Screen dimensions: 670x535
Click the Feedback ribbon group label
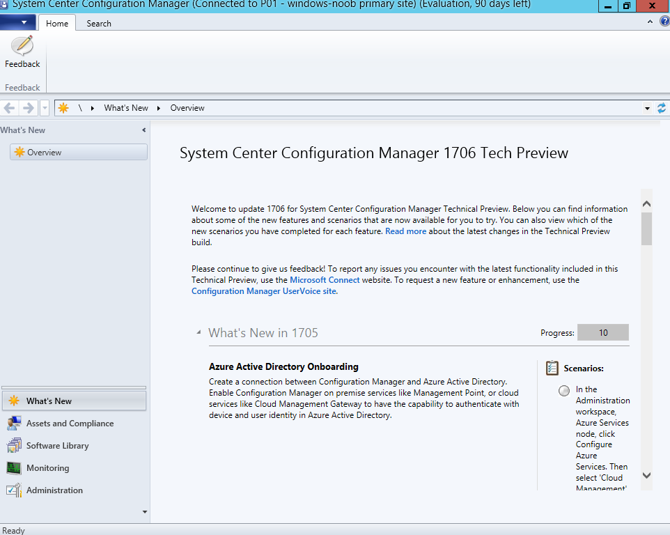coord(22,88)
